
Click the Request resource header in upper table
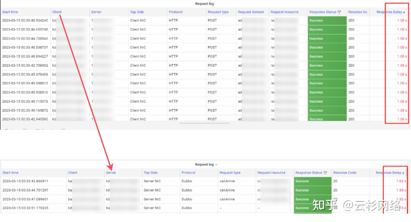[x=284, y=12]
